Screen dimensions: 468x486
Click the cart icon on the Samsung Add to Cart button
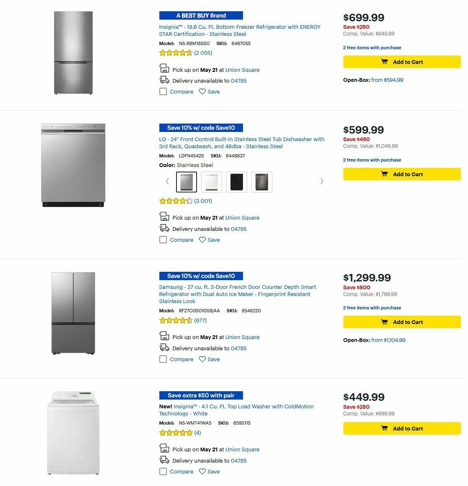pos(384,322)
